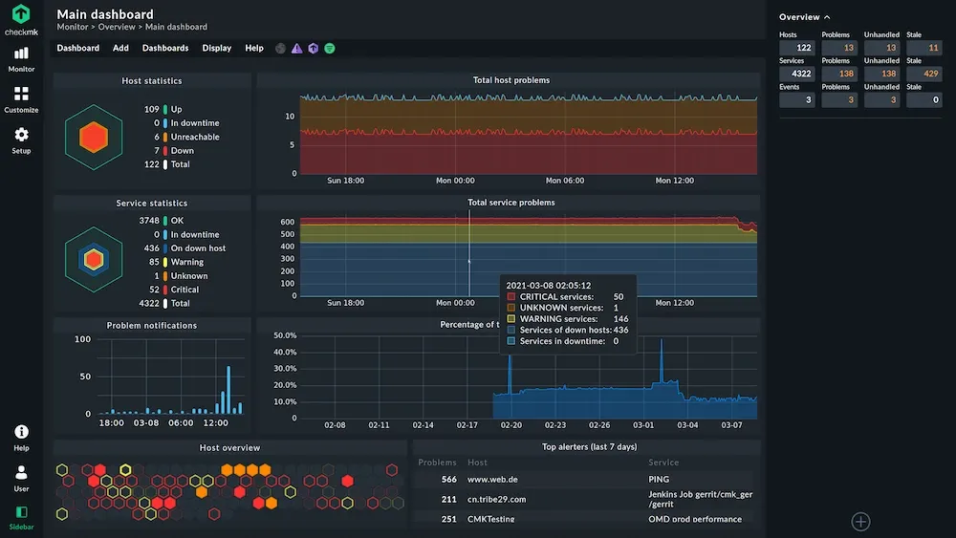Click the Problems column header in Top alerters
Image resolution: width=956 pixels, height=538 pixels.
click(437, 463)
